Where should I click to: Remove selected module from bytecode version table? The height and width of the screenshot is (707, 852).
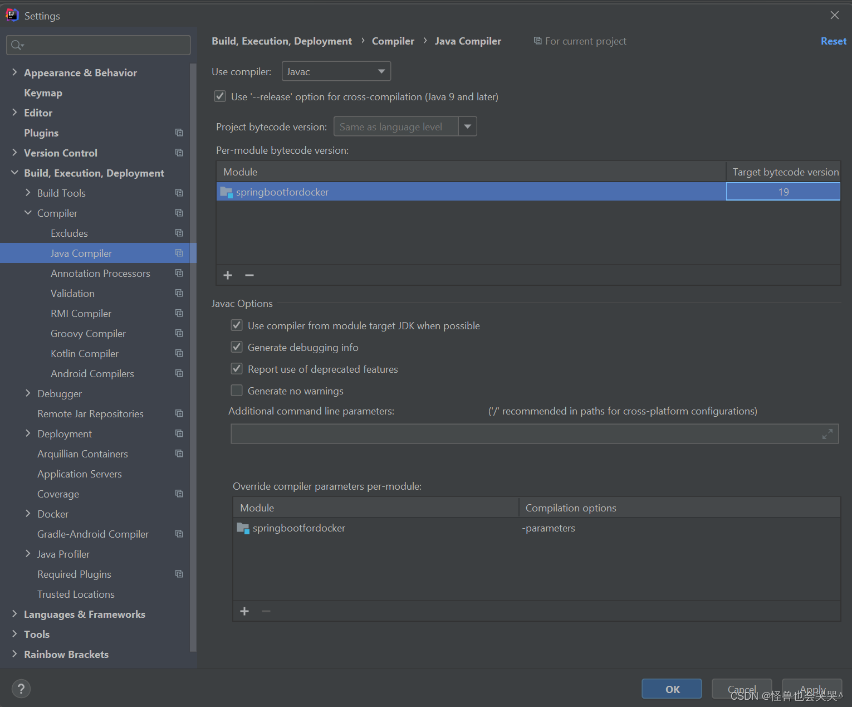point(249,275)
